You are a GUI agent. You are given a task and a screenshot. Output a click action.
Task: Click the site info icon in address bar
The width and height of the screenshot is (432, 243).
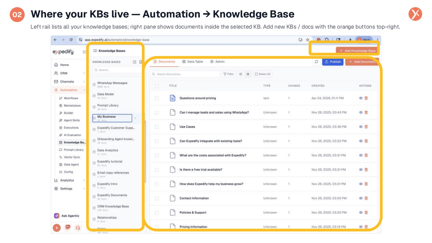(x=80, y=40)
